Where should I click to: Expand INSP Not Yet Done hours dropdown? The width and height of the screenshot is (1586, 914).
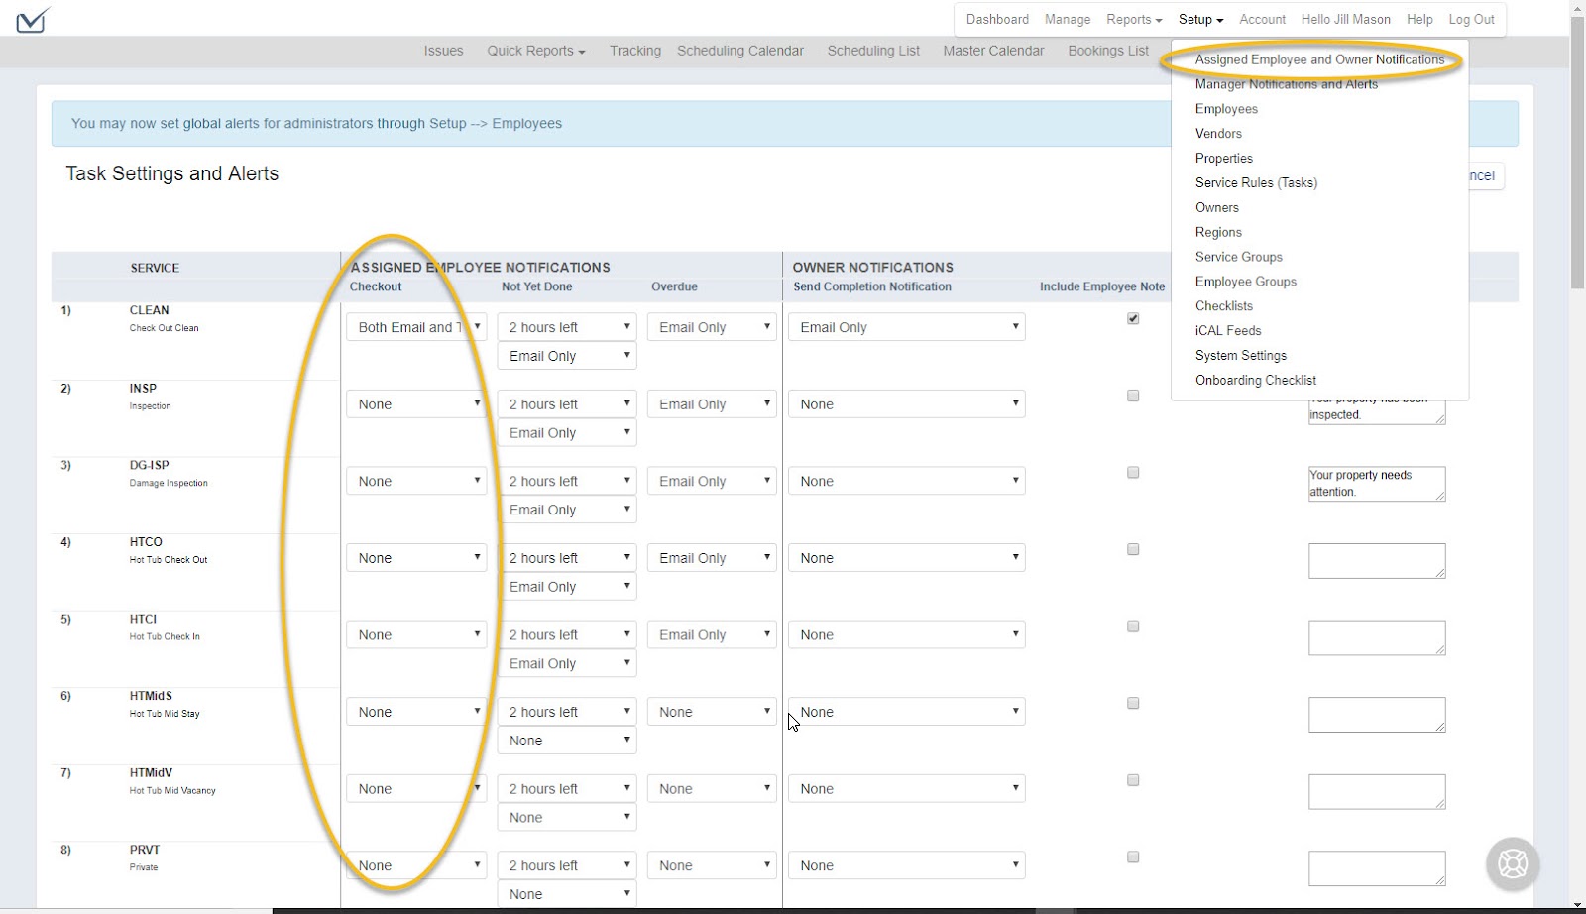tap(567, 404)
